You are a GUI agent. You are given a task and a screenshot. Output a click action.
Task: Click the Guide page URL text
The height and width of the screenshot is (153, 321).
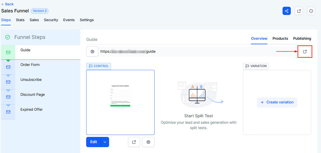(x=128, y=52)
